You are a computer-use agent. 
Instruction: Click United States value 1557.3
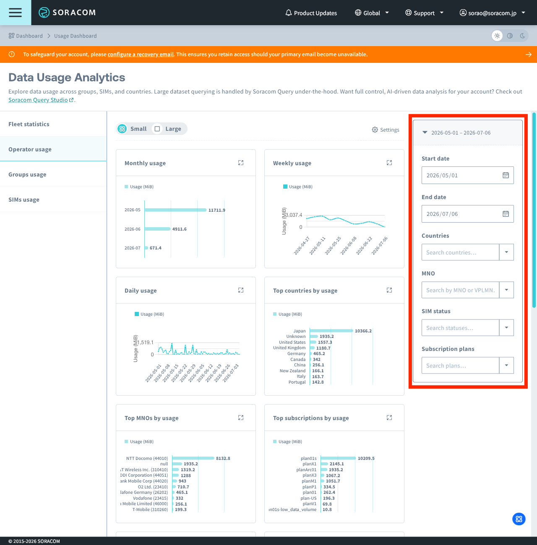click(x=325, y=342)
